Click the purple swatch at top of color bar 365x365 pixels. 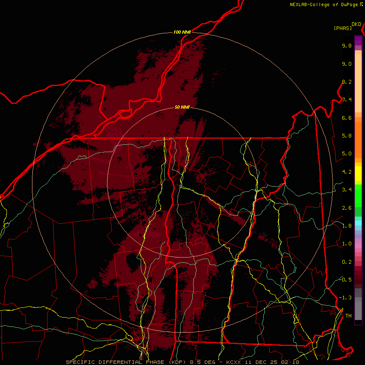click(x=358, y=41)
